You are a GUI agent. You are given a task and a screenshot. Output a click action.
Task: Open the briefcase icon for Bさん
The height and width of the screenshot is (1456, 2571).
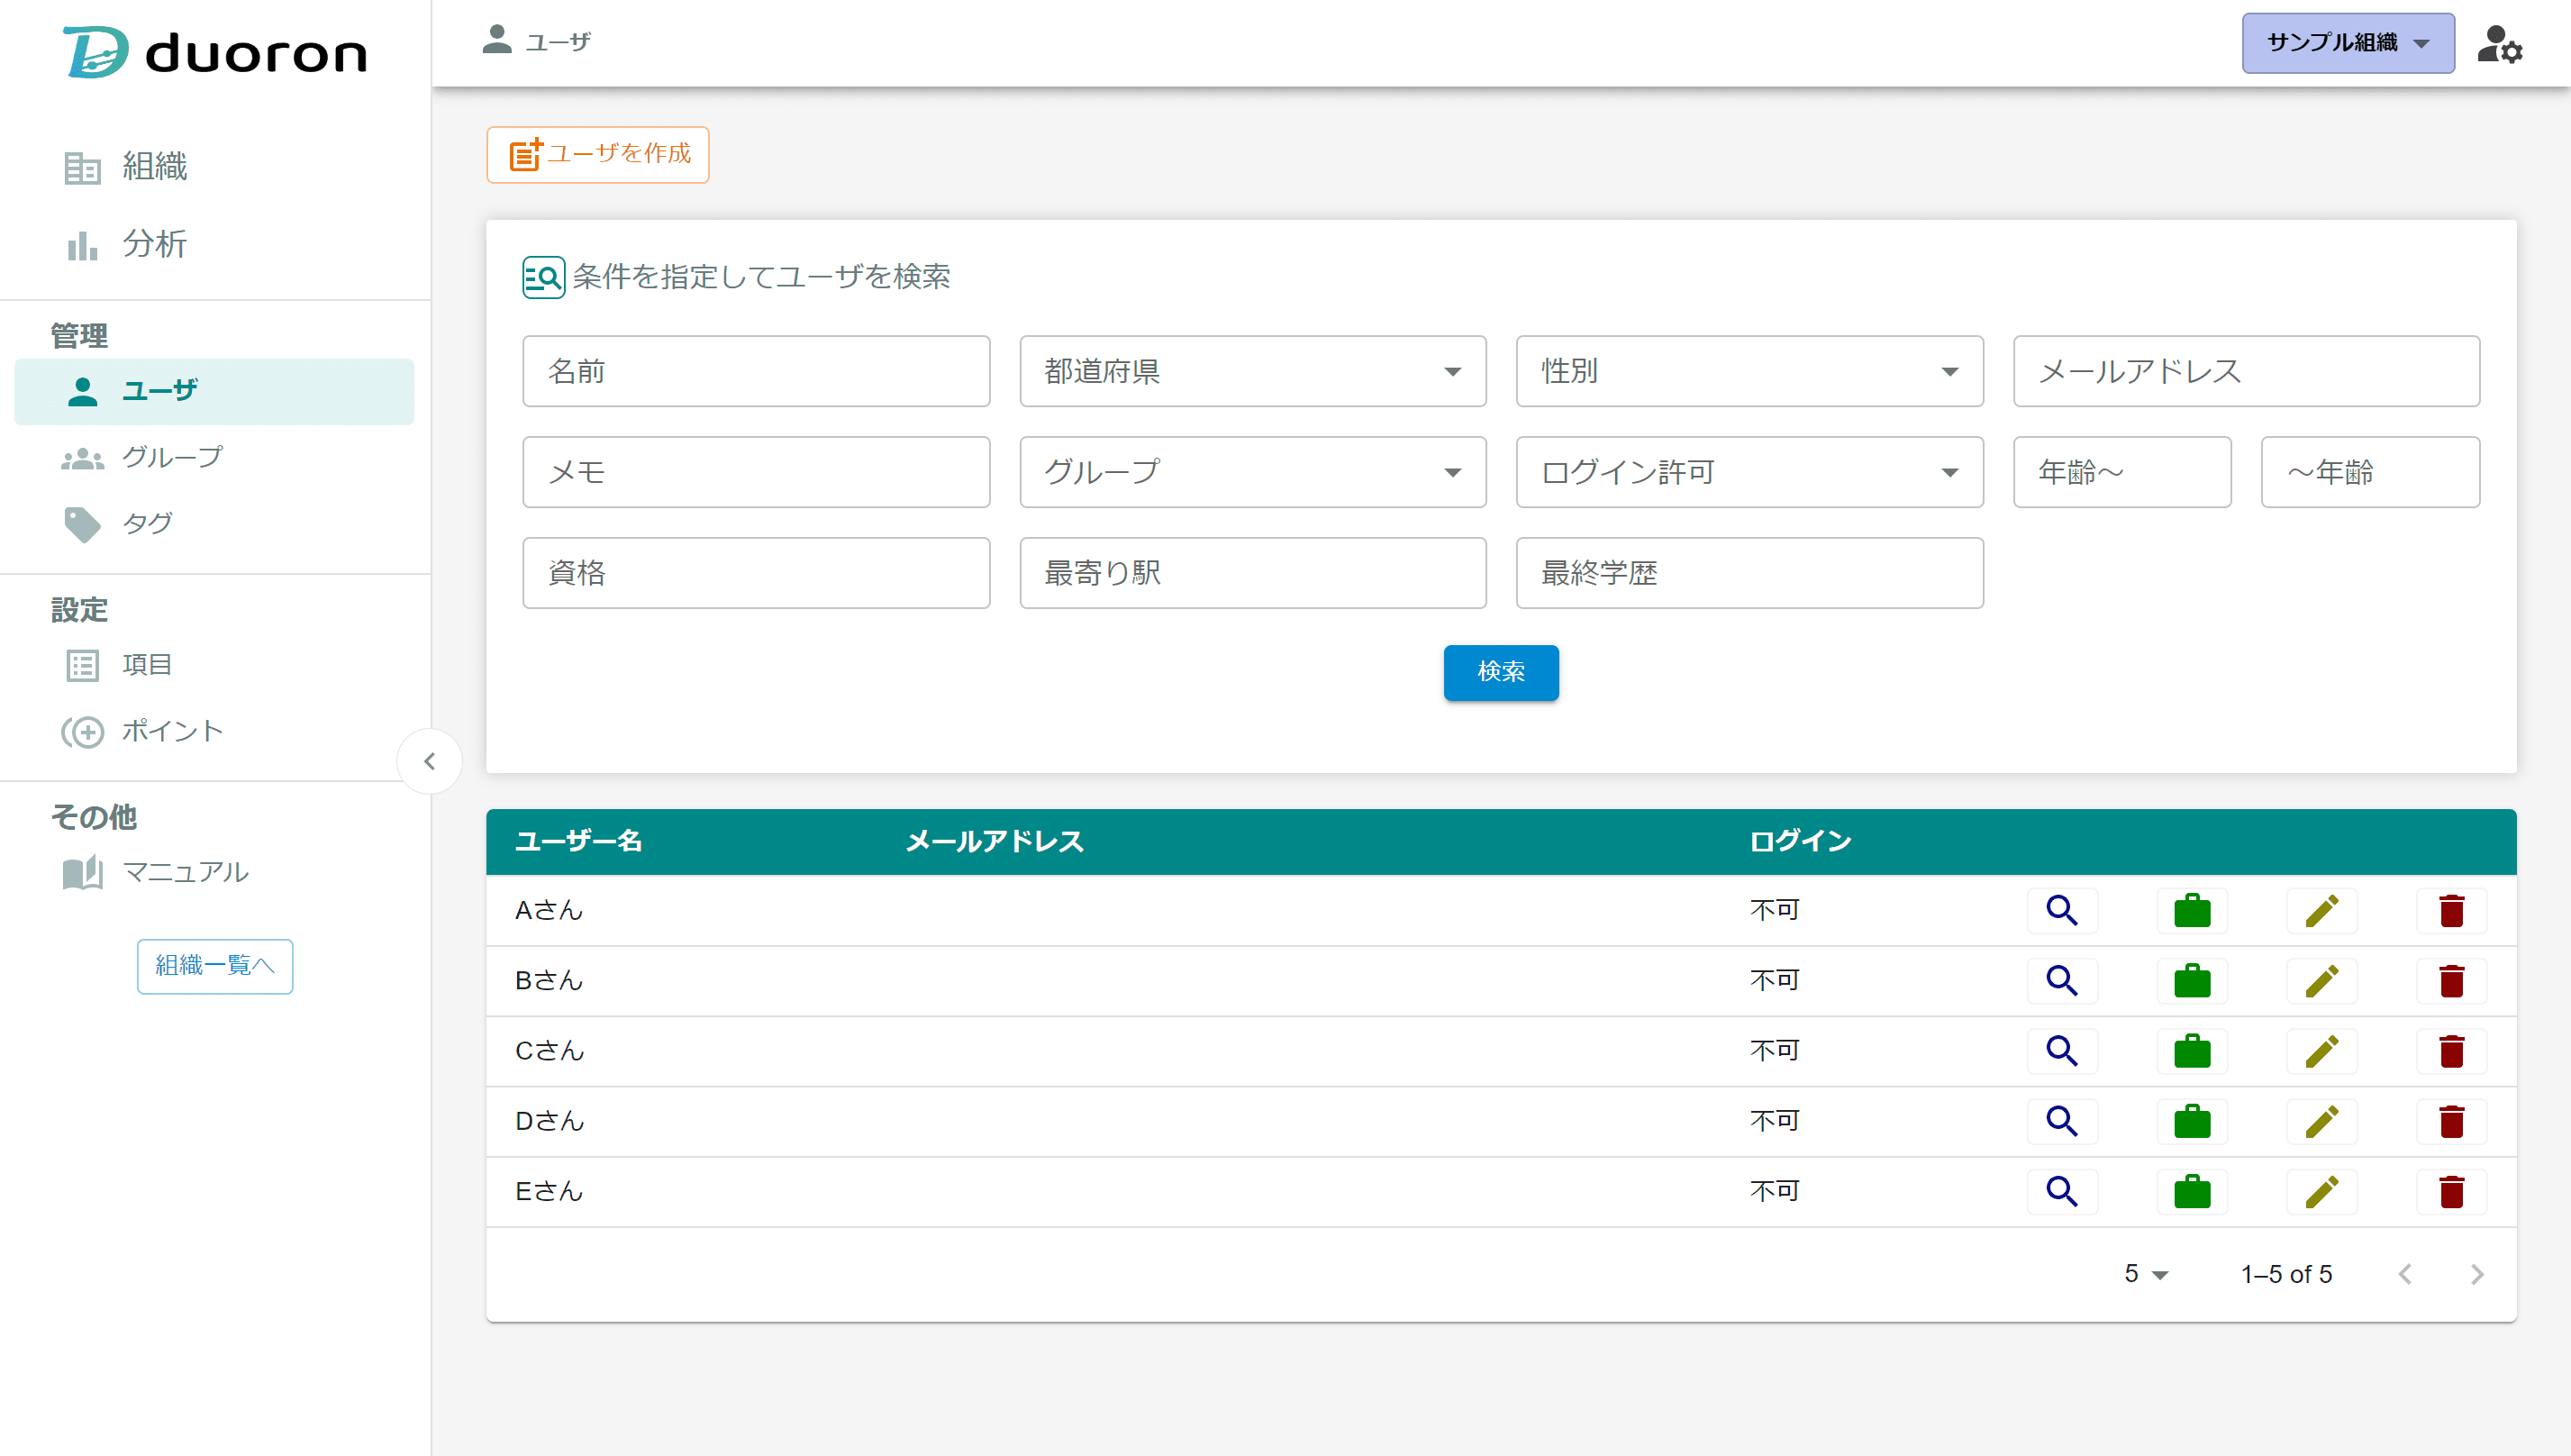coord(2191,980)
